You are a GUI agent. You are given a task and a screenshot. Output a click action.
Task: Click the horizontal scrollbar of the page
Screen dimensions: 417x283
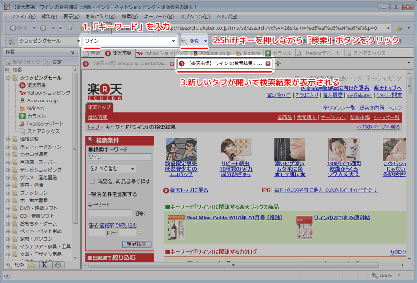(233, 265)
